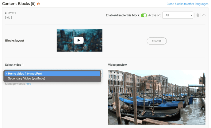Click the video block layout thumbnail
Screen dimensions: 211x128
pos(79,40)
